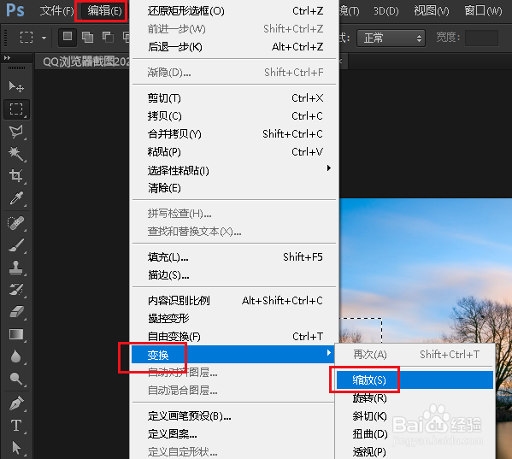Select 扭曲(D) in transform submenu
Image resolution: width=512 pixels, height=459 pixels.
pos(415,434)
